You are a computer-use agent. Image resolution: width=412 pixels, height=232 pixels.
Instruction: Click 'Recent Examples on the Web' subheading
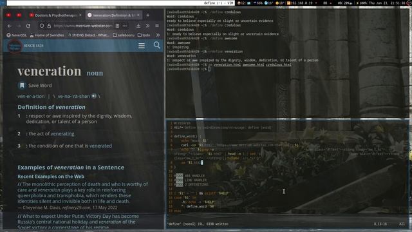coord(51,177)
